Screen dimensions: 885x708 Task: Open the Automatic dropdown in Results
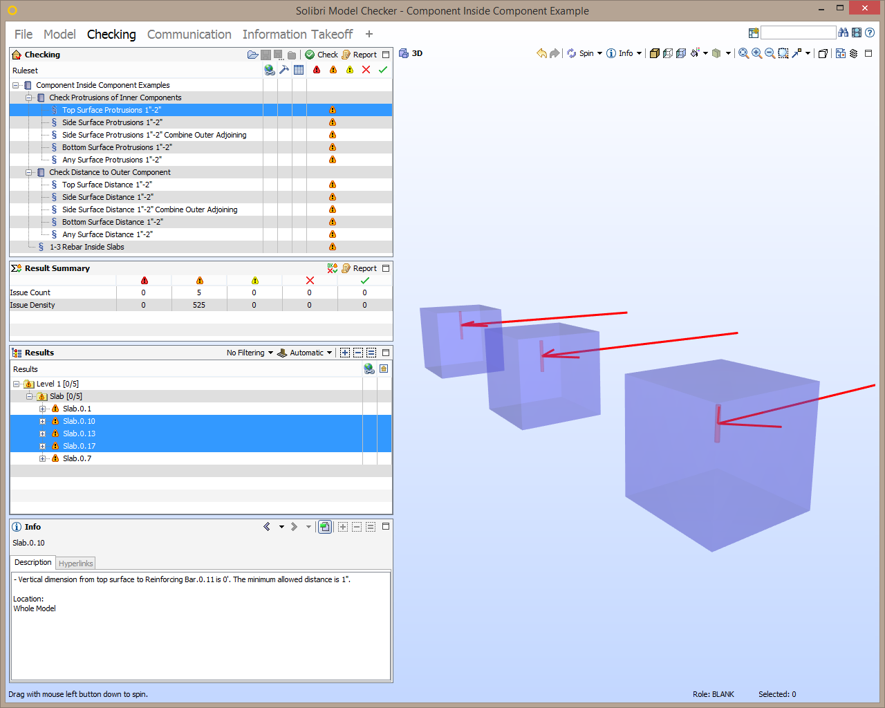[305, 353]
